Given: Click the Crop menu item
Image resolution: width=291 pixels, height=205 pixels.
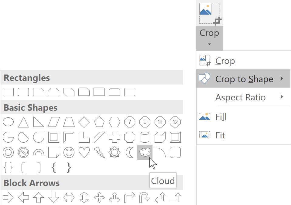Looking at the screenshot, I should click(x=225, y=61).
